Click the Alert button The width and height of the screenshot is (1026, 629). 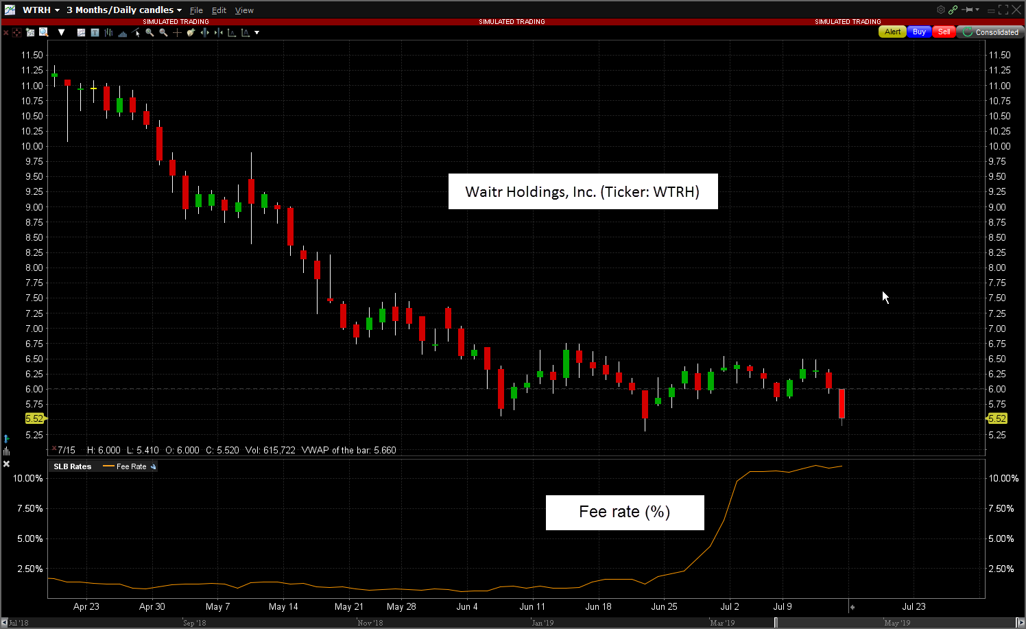892,32
